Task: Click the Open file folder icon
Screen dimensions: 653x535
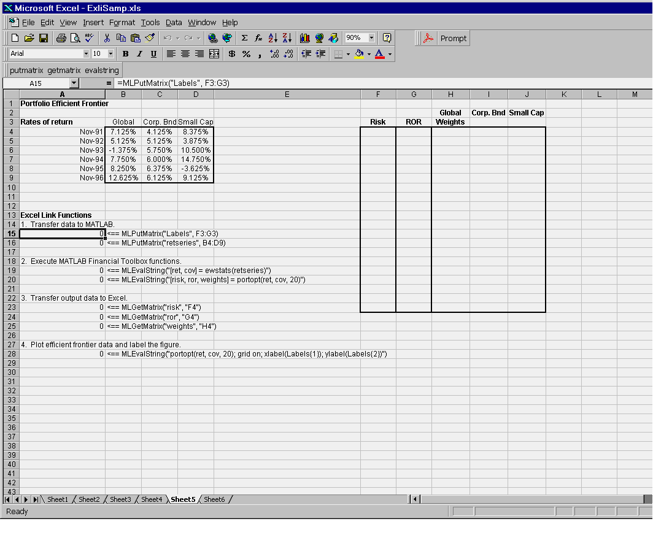Action: (29, 38)
